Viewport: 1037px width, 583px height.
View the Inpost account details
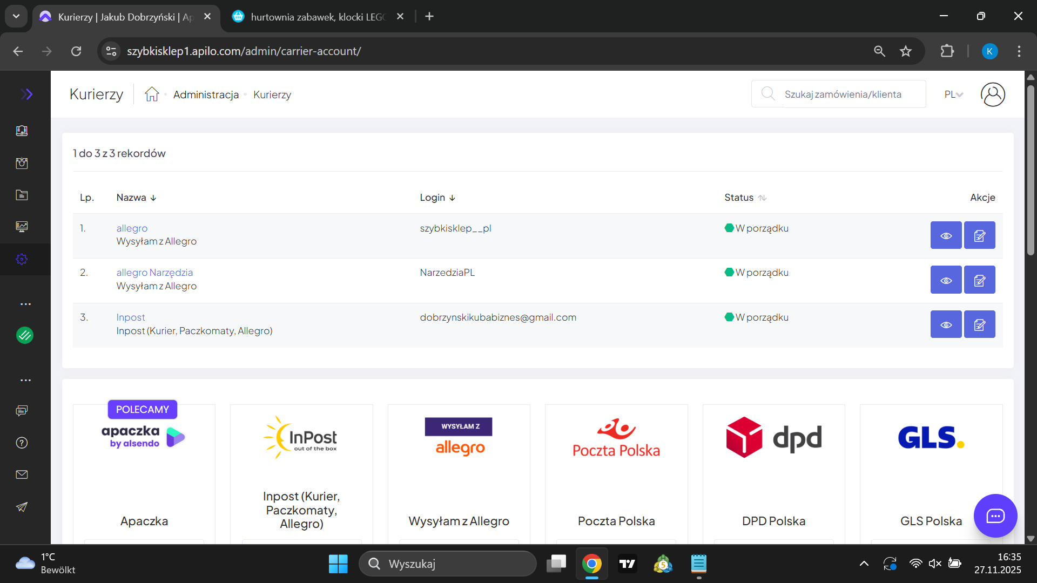946,324
